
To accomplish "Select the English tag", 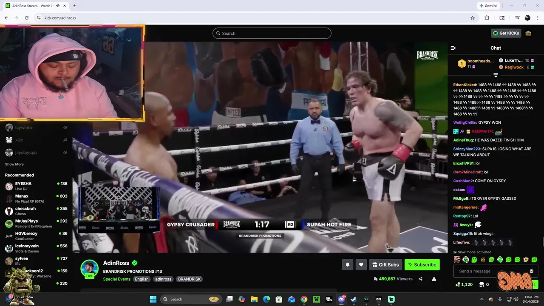I will tap(142, 279).
